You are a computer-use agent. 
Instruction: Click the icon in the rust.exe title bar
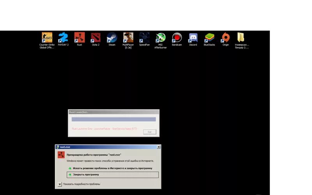(x=57, y=147)
